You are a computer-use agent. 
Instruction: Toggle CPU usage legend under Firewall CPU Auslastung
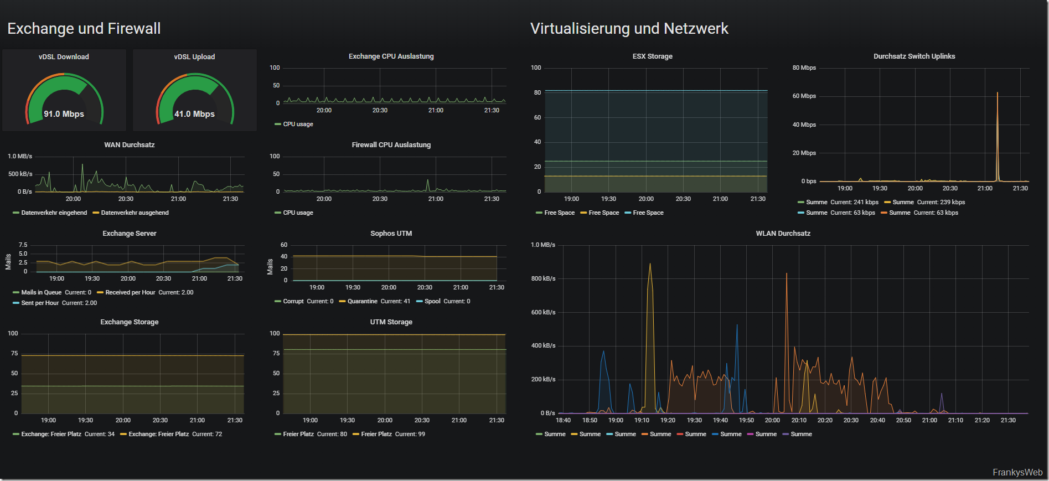tap(298, 213)
